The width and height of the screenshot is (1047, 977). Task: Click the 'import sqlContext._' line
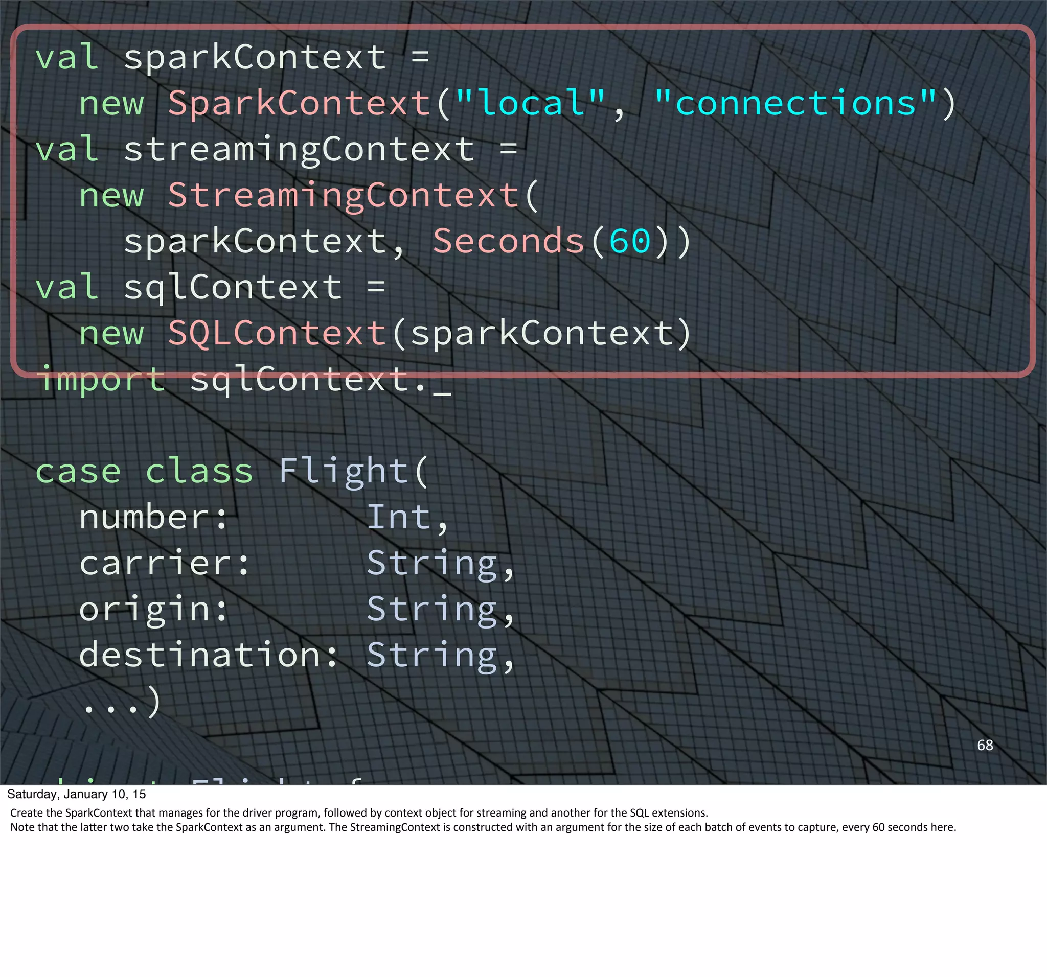[243, 380]
